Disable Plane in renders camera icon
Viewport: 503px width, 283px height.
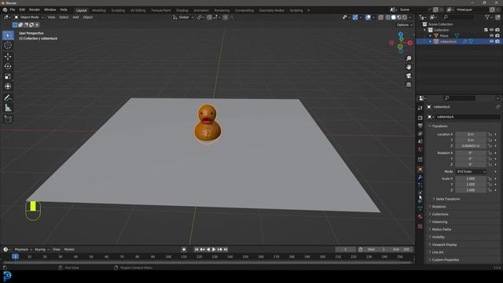click(x=497, y=35)
